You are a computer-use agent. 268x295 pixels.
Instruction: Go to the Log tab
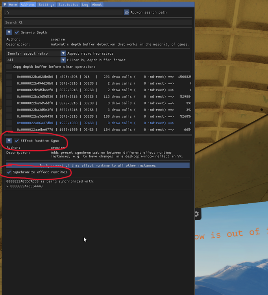[x=85, y=4]
